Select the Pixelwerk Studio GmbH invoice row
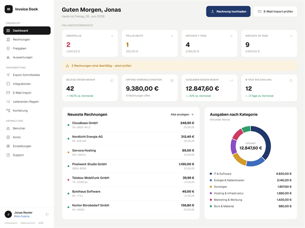Screen dimensions: 305x228 pyautogui.click(x=131, y=166)
